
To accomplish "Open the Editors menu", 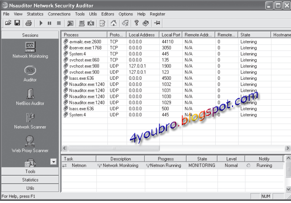I will pyautogui.click(x=108, y=14).
